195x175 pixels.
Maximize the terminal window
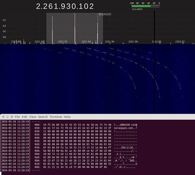pyautogui.click(x=12, y=117)
